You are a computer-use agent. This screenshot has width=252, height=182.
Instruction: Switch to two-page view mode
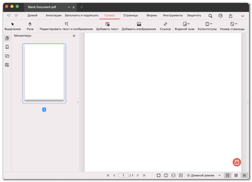[x=236, y=175]
